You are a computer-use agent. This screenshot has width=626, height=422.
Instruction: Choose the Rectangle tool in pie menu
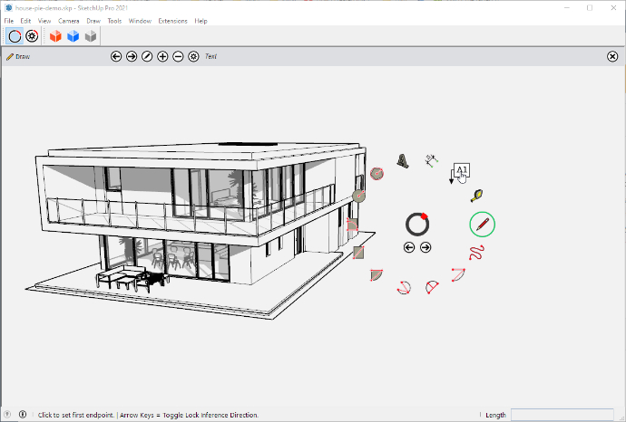(x=358, y=253)
